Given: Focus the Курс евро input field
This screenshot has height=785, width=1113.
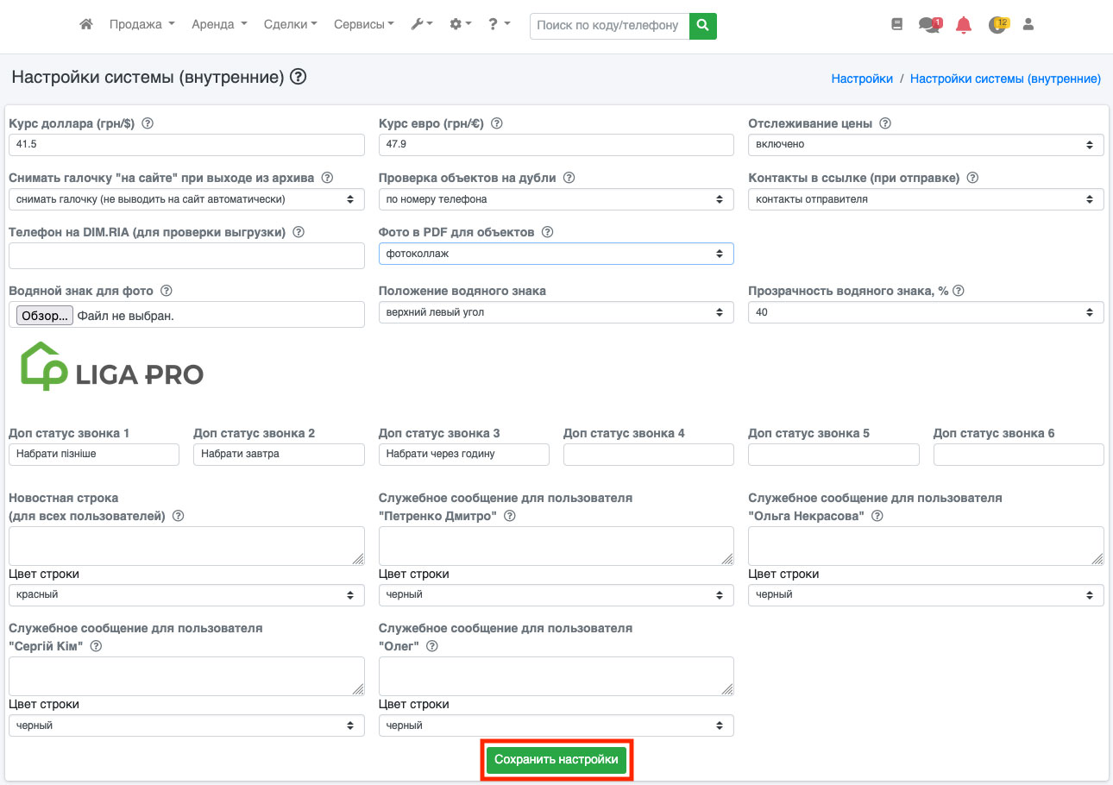Looking at the screenshot, I should point(556,145).
